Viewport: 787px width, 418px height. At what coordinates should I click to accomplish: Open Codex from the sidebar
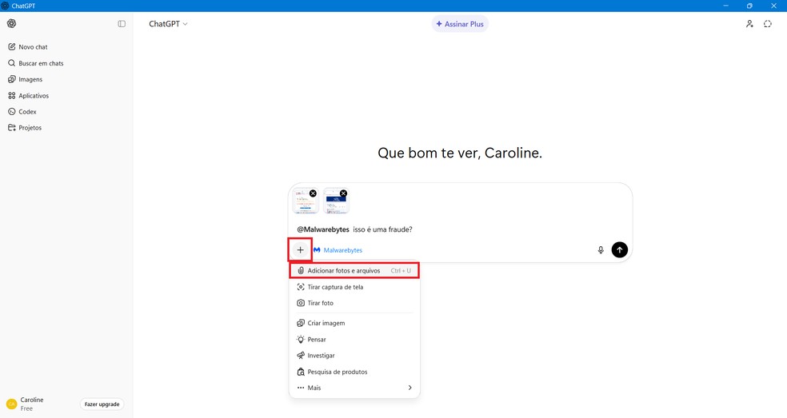(x=66, y=111)
